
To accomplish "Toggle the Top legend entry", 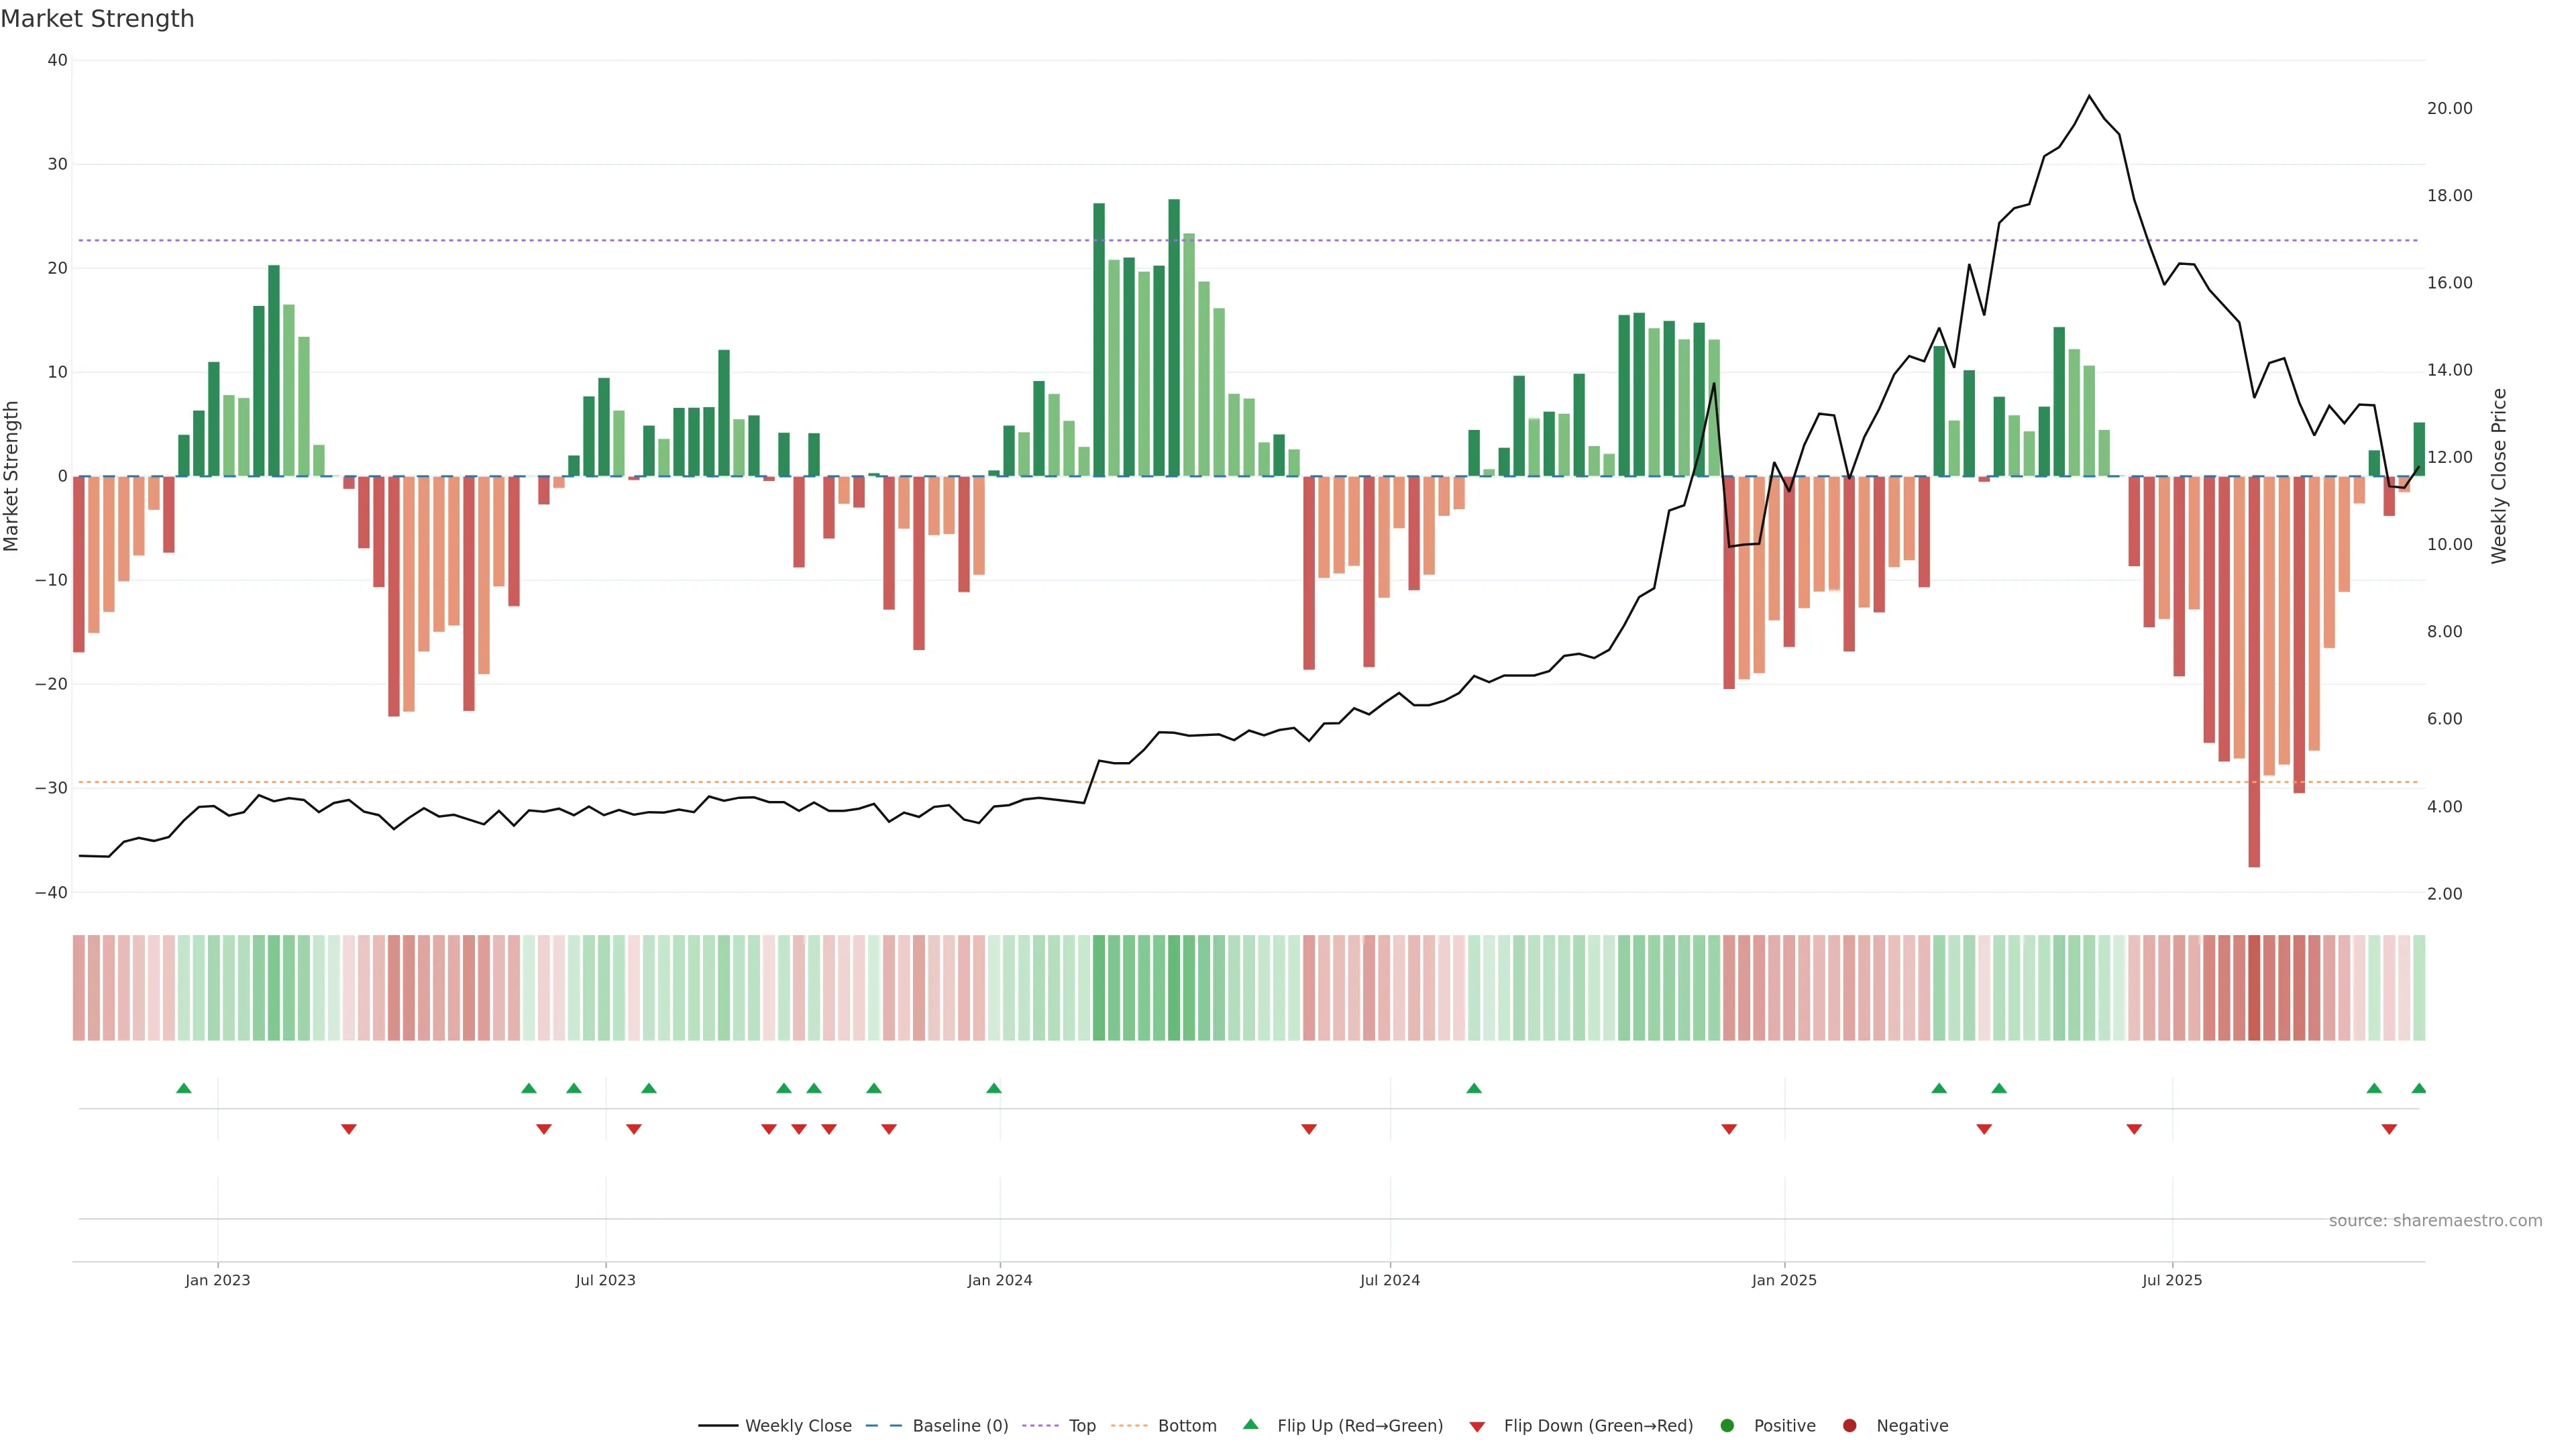I will coord(1082,1426).
